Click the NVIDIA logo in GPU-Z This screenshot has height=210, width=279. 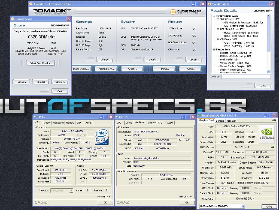pos(267,134)
